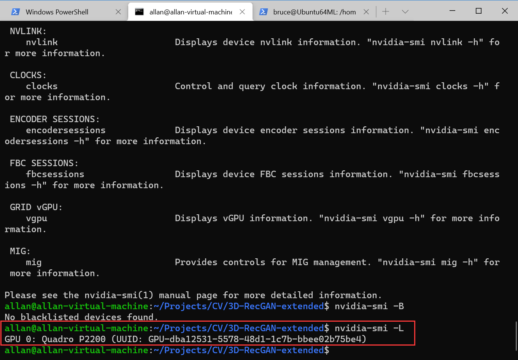Click the "FBC SESSIONS:" heading
Viewport: 518px width, 360px height.
[44, 163]
